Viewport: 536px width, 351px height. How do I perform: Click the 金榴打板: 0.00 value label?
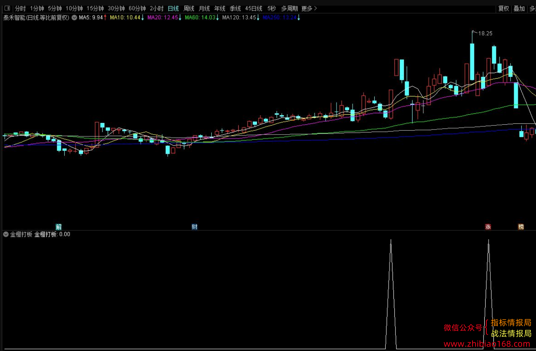[52, 234]
